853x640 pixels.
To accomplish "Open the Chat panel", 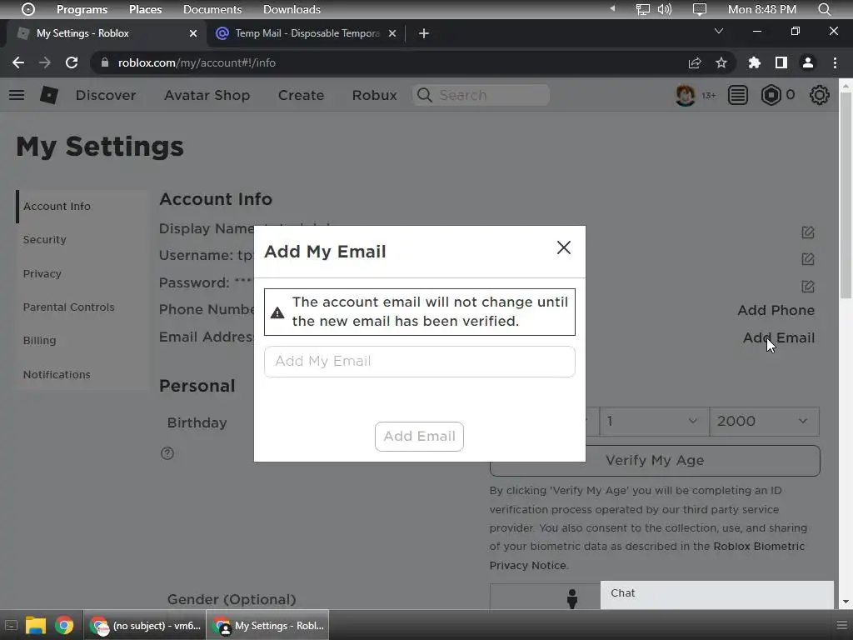I will (716, 593).
